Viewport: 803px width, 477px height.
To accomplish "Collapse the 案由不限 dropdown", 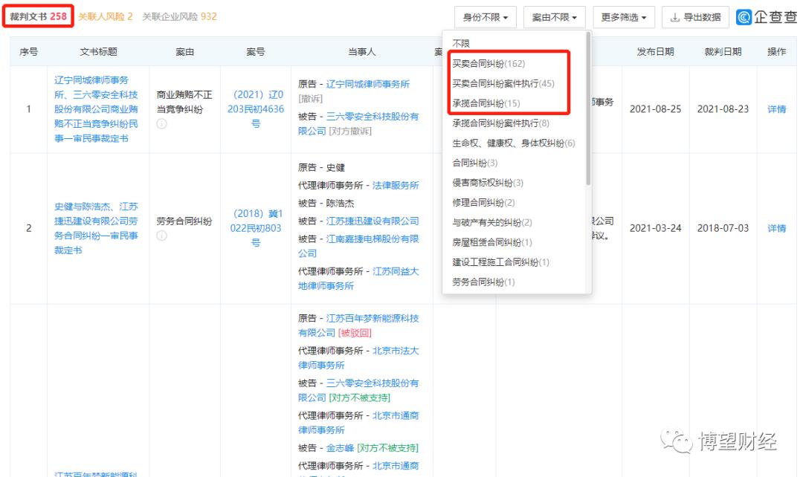I will [554, 17].
